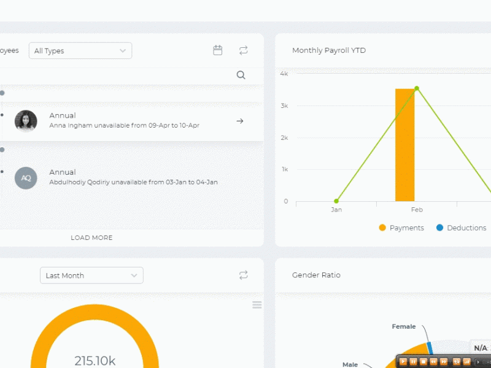491x368 pixels.
Task: Click 'Anna Ingham unavailable from 09-Apr to 10-Apr'
Action: click(125, 126)
